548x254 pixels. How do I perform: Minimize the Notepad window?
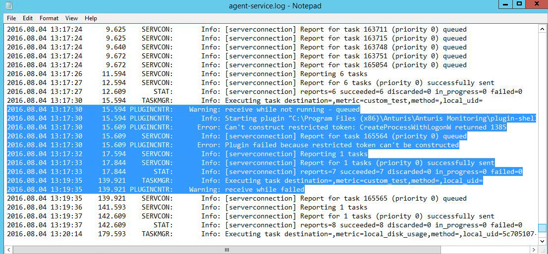click(505, 4)
